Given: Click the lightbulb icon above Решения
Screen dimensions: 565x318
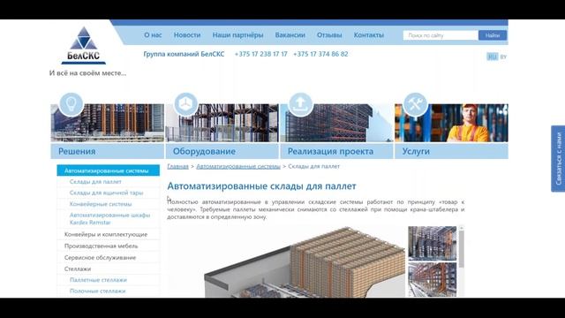Looking at the screenshot, I should coord(71,104).
